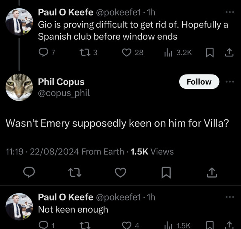Image resolution: width=241 pixels, height=229 pixels.
Task: Like the tweet with 28 likes
Action: pyautogui.click(x=127, y=53)
